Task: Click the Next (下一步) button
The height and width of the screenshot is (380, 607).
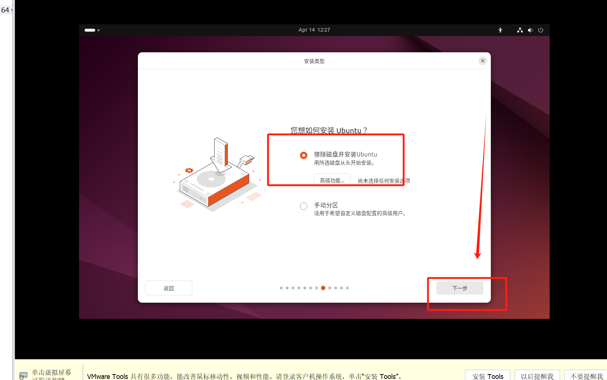Action: pos(460,288)
